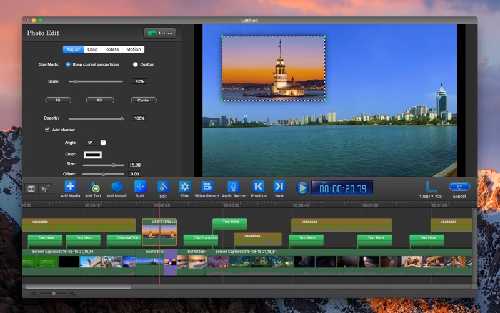This screenshot has height=313, width=500.
Task: Click the Add Text toolbar icon
Action: (93, 187)
